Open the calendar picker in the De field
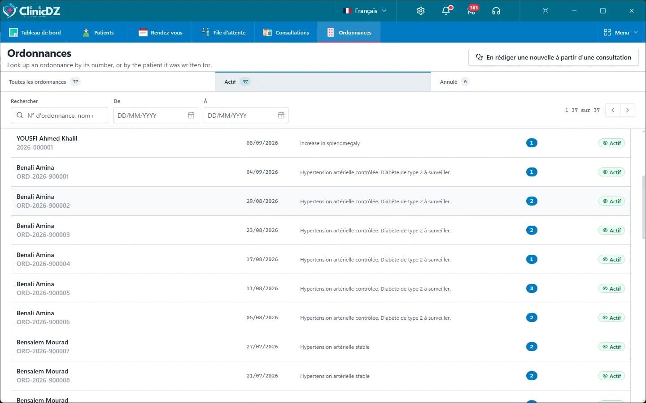Screen dimensions: 646x403 [x=191, y=115]
